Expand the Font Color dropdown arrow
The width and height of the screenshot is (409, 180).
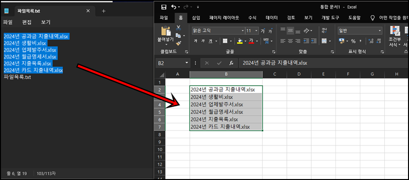coord(257,41)
